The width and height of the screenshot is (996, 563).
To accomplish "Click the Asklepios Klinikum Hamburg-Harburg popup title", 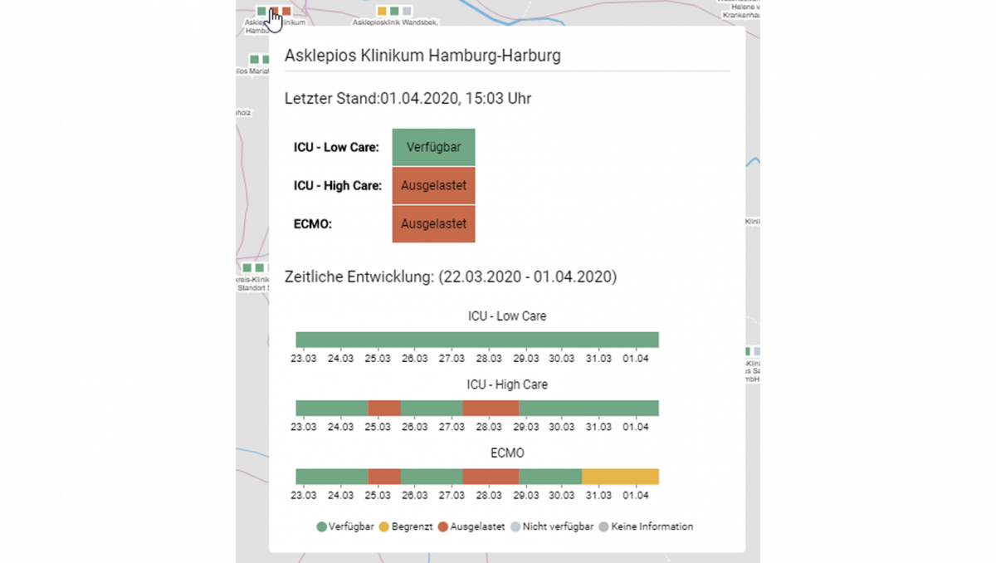I will point(422,56).
